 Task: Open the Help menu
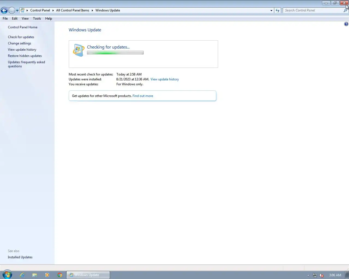[49, 19]
